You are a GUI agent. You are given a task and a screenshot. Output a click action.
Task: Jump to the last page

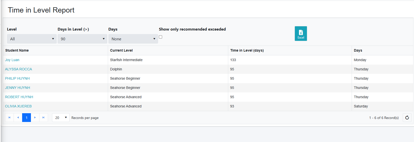point(43,118)
